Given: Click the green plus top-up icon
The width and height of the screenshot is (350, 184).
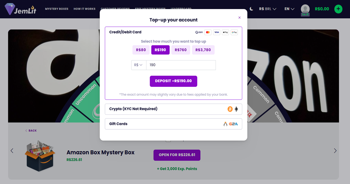Looking at the screenshot, I should (338, 9).
